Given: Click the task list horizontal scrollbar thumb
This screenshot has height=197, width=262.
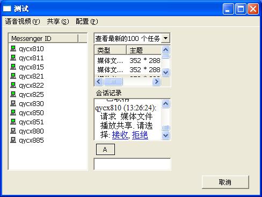Looking at the screenshot, I should [113, 82].
